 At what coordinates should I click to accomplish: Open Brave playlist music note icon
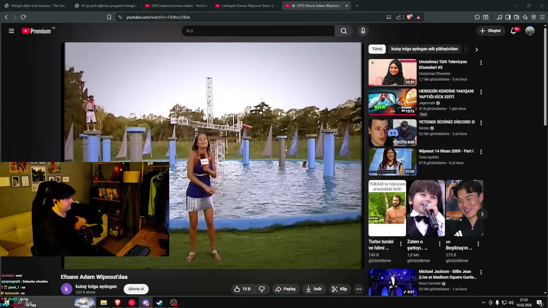point(499,17)
